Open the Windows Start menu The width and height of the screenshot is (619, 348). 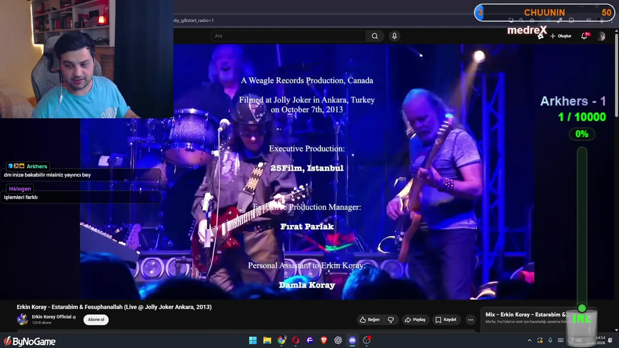[x=253, y=340]
